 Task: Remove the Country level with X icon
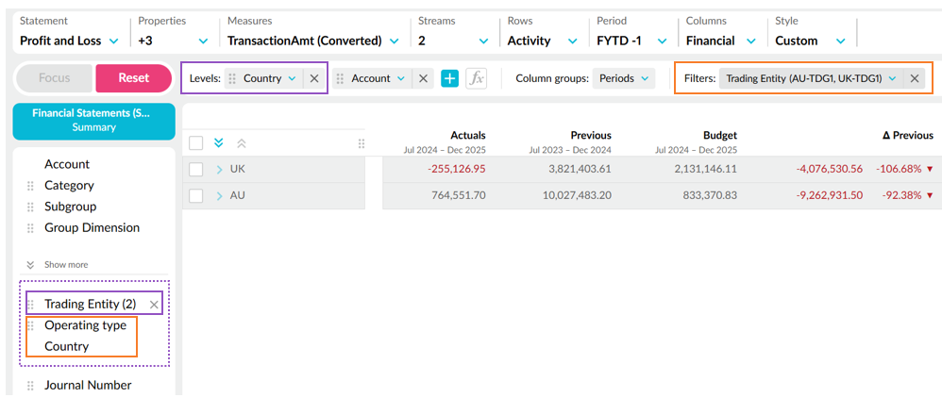coord(314,79)
